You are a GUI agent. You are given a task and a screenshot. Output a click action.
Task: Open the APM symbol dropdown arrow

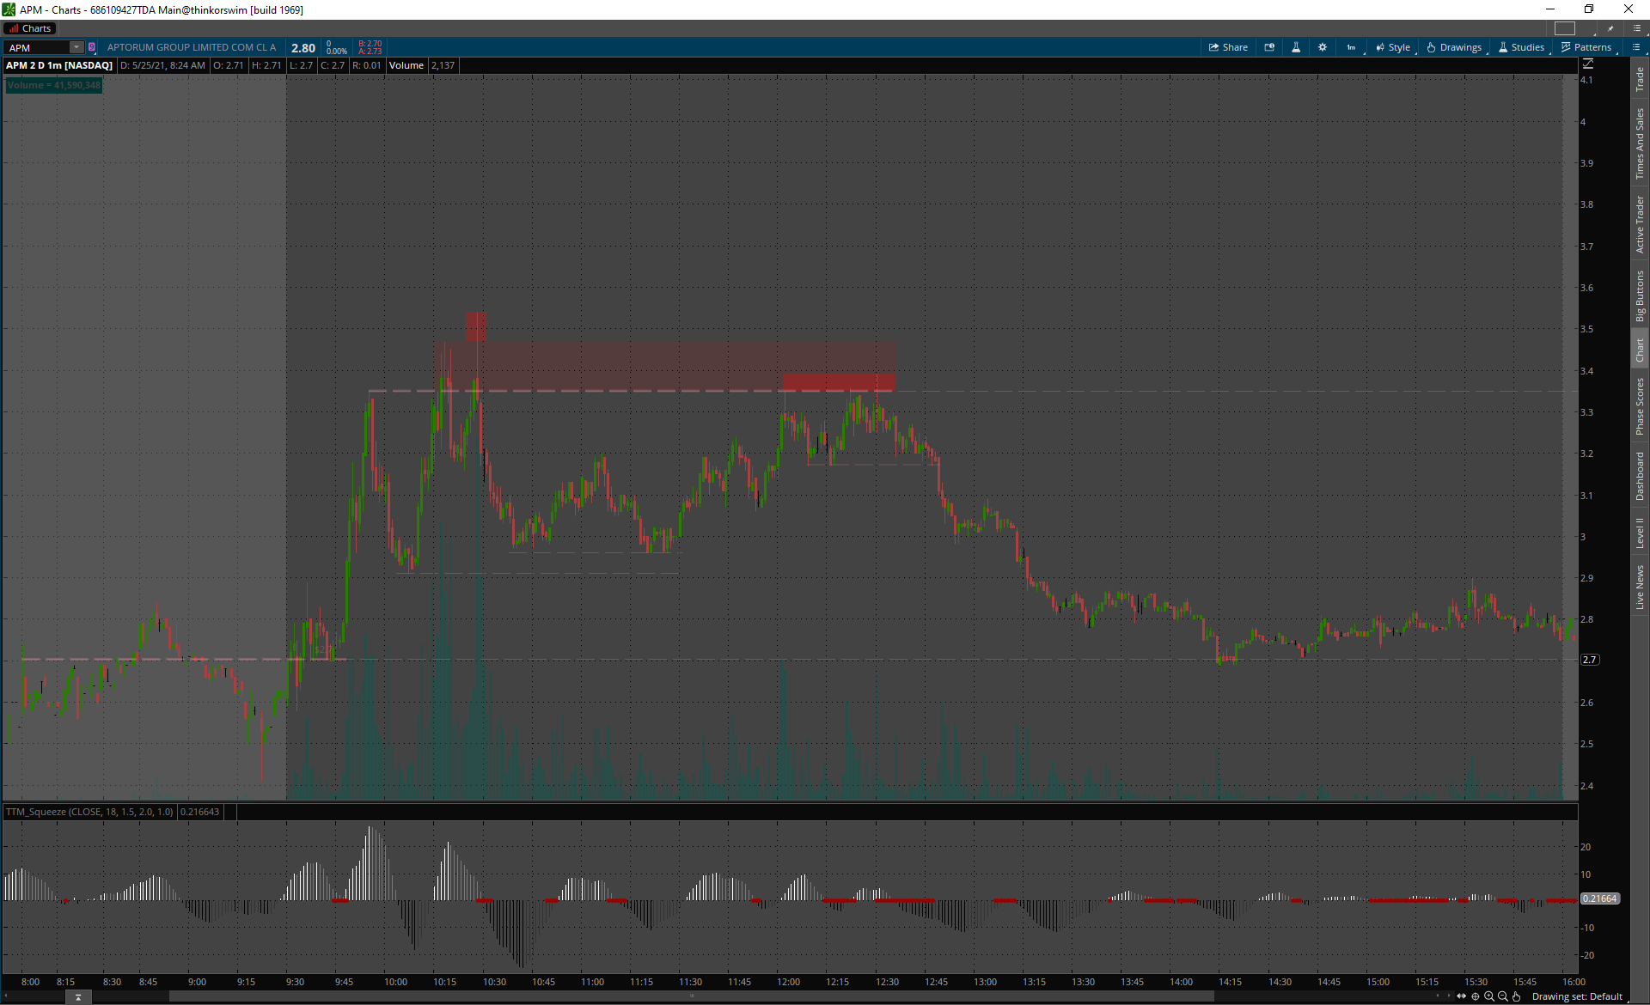pos(76,47)
